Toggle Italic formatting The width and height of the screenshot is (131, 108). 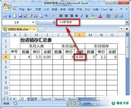point(82,16)
